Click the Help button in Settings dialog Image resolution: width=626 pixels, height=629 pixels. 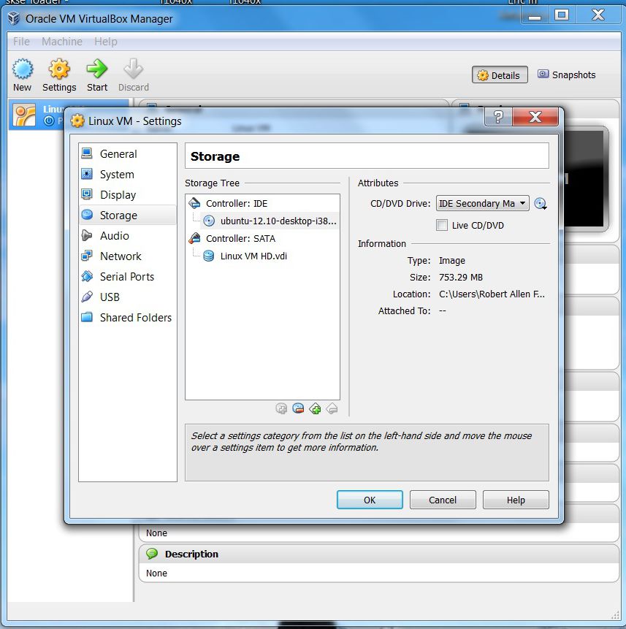pos(516,500)
